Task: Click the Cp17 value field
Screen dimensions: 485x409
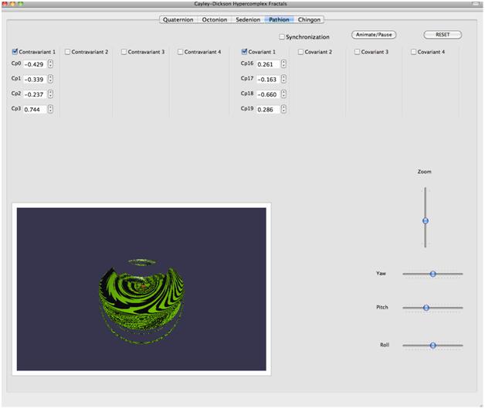Action: (x=267, y=79)
